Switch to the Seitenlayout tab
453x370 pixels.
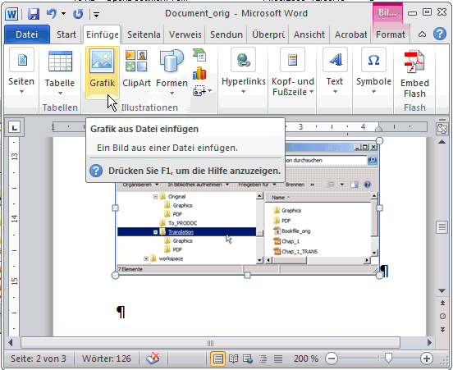144,34
